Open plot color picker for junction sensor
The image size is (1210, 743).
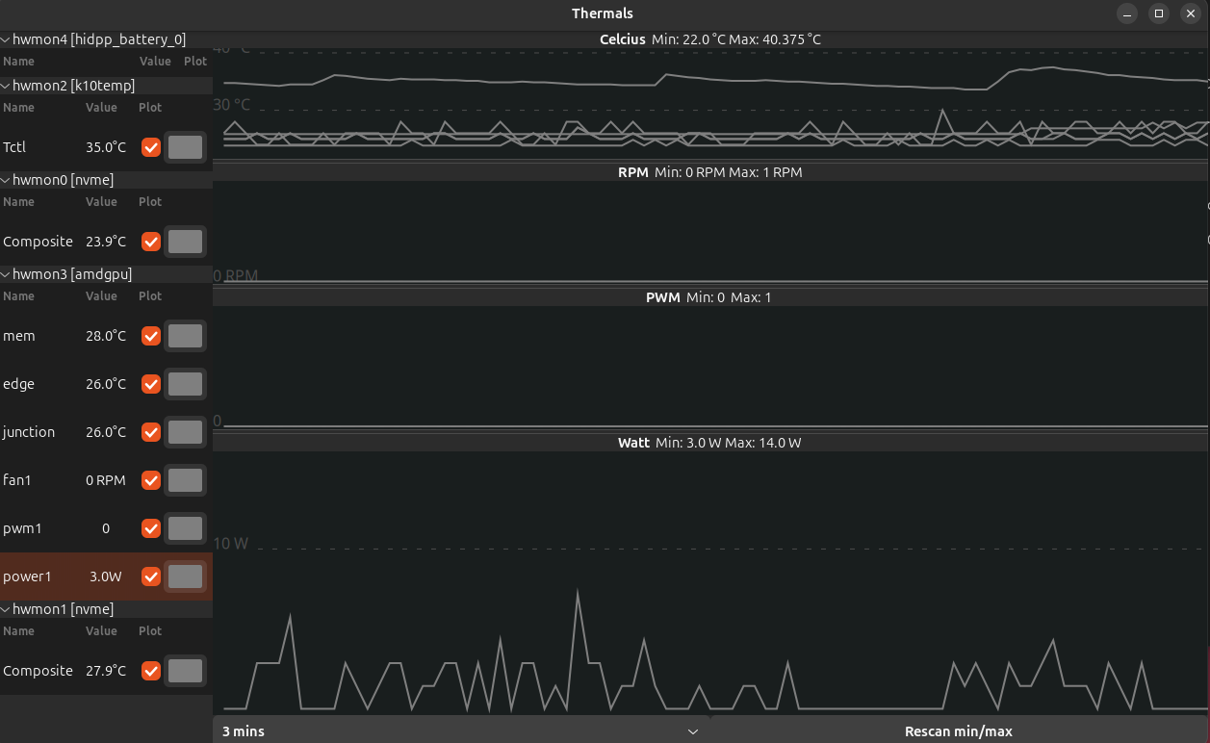coord(185,432)
